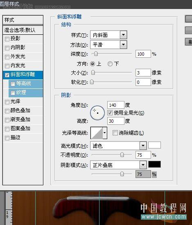
Task: Tick the 外发光 outer glow checkbox
Action: pyautogui.click(x=7, y=57)
